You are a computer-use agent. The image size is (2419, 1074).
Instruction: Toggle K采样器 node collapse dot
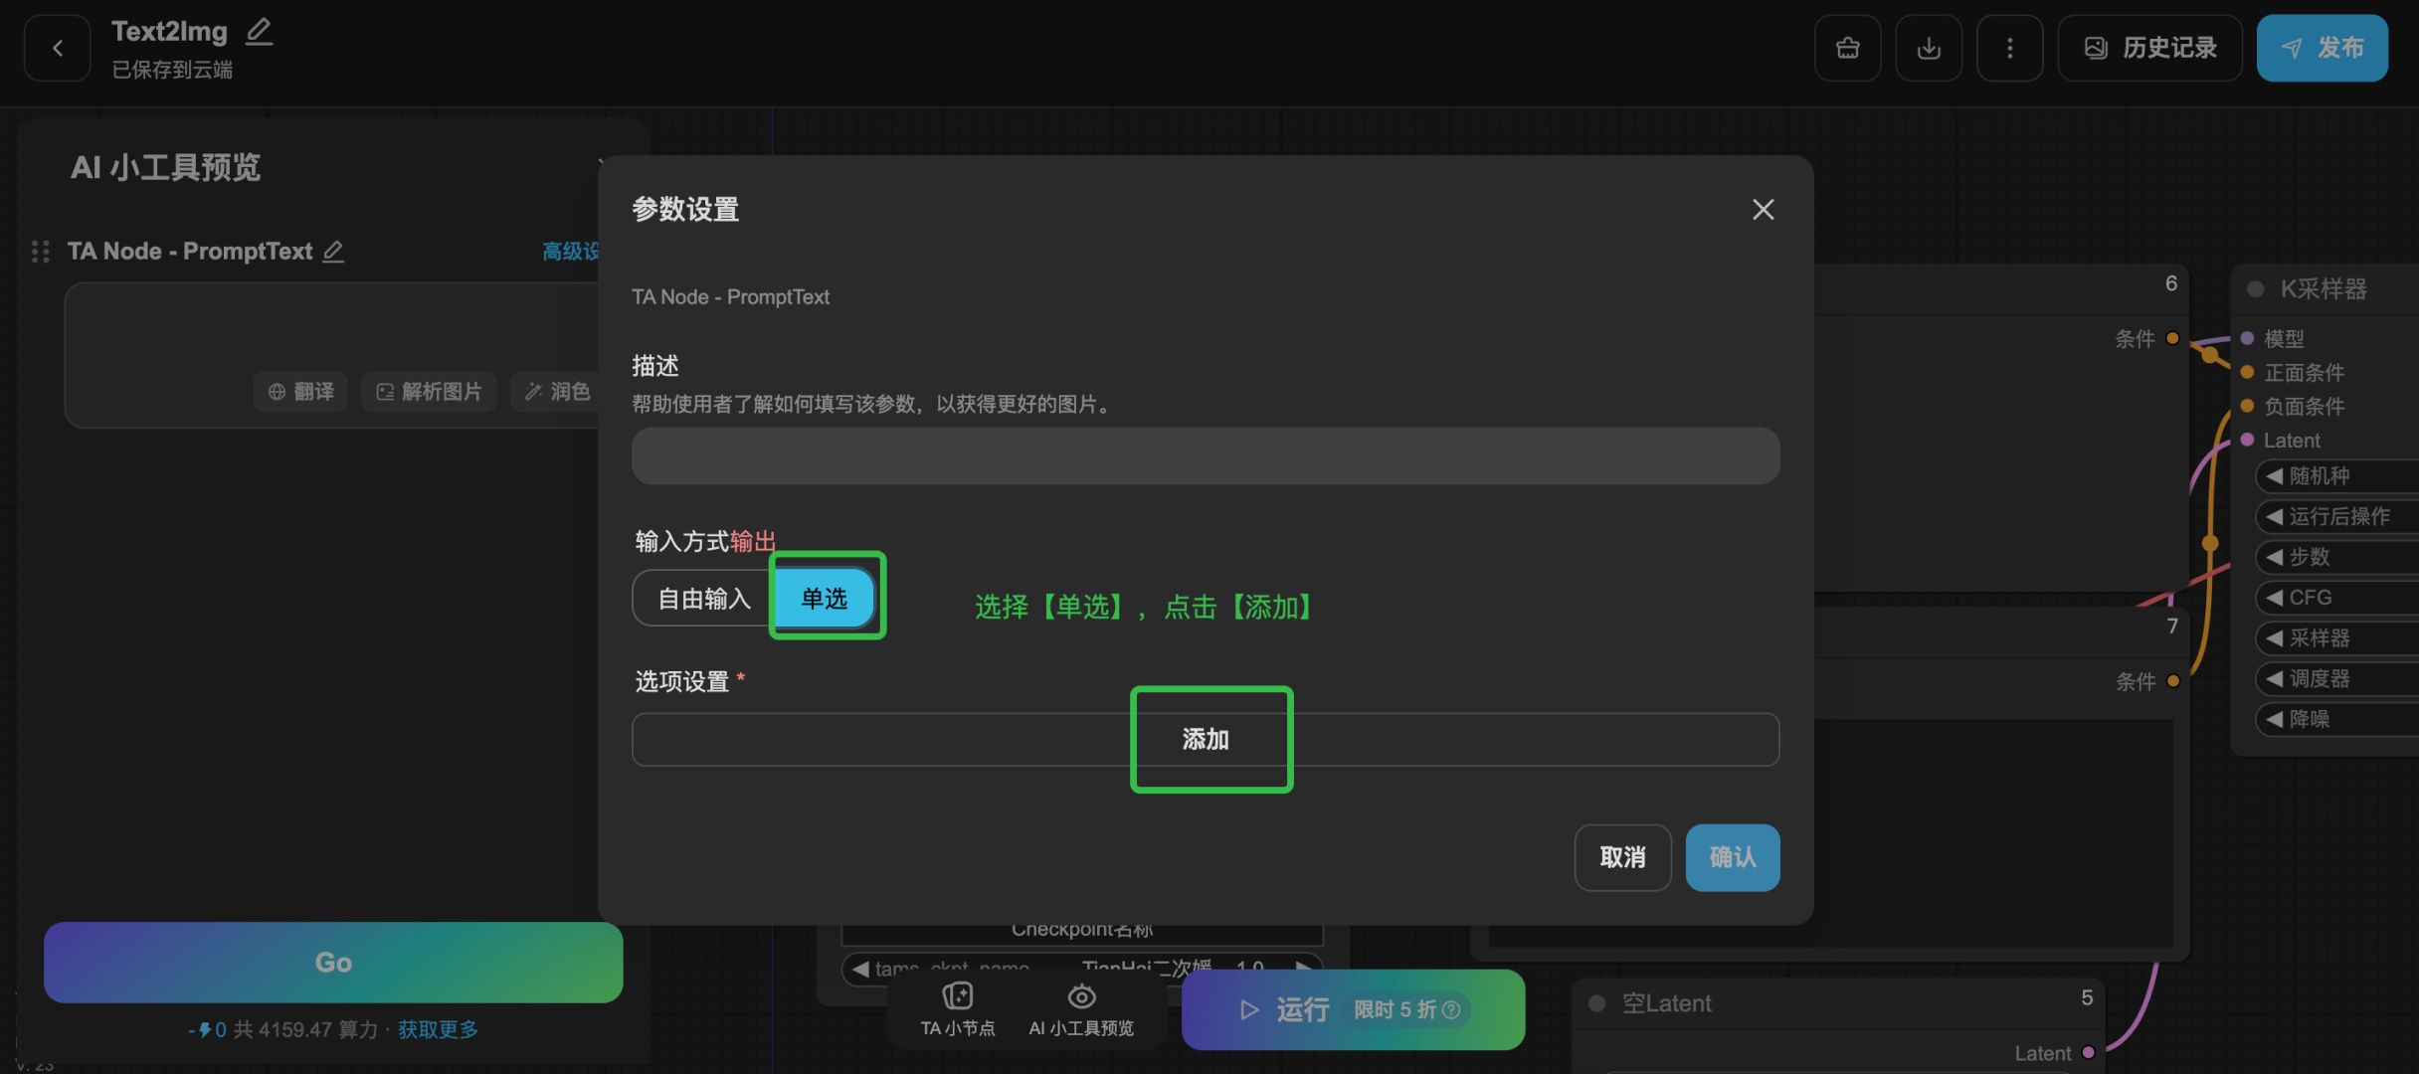pyautogui.click(x=2256, y=289)
